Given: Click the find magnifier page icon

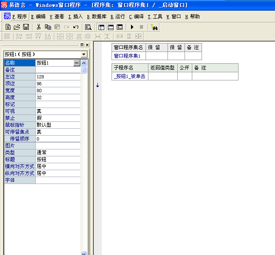Looking at the screenshot, I should pos(88,27).
